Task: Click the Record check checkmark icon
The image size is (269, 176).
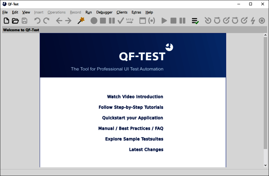Action: pos(121,21)
